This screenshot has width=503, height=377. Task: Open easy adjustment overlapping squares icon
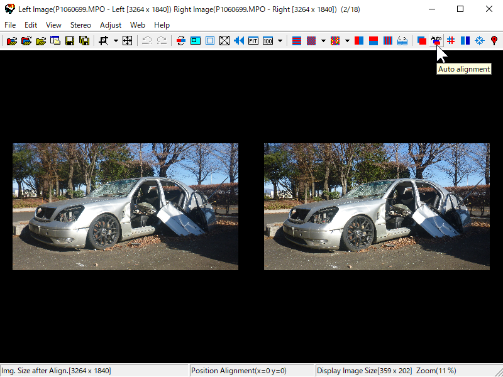[422, 41]
